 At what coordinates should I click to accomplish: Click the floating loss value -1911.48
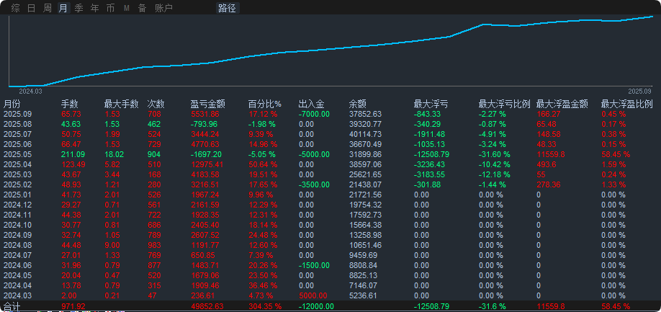click(x=430, y=134)
